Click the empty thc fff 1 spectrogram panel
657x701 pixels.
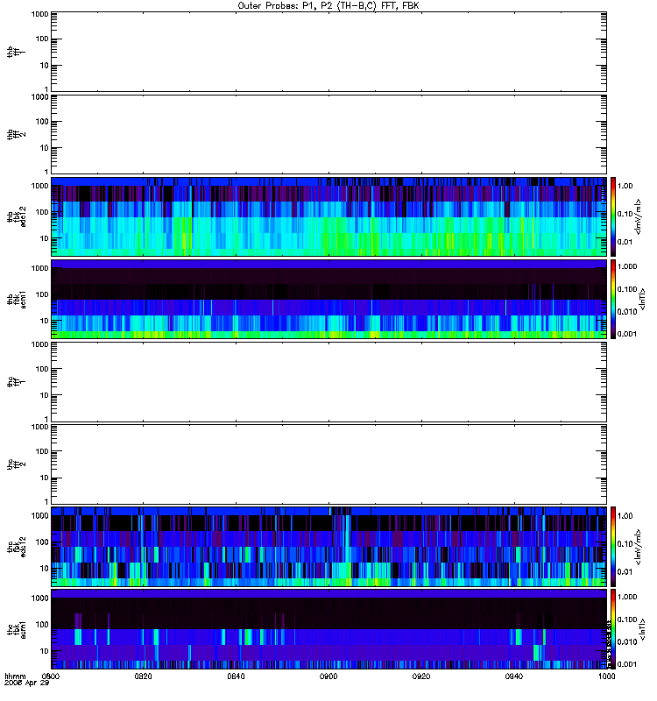click(328, 382)
